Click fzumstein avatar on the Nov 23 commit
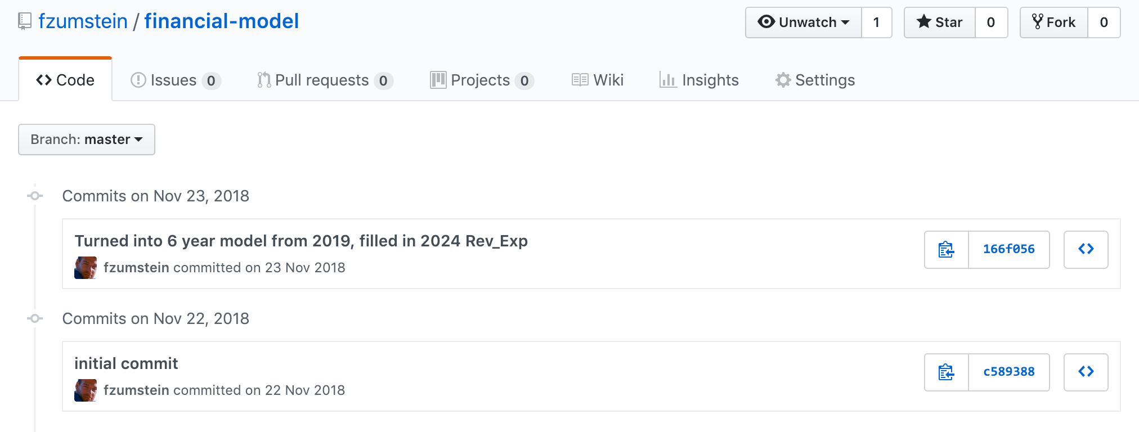The height and width of the screenshot is (432, 1139). pos(86,268)
